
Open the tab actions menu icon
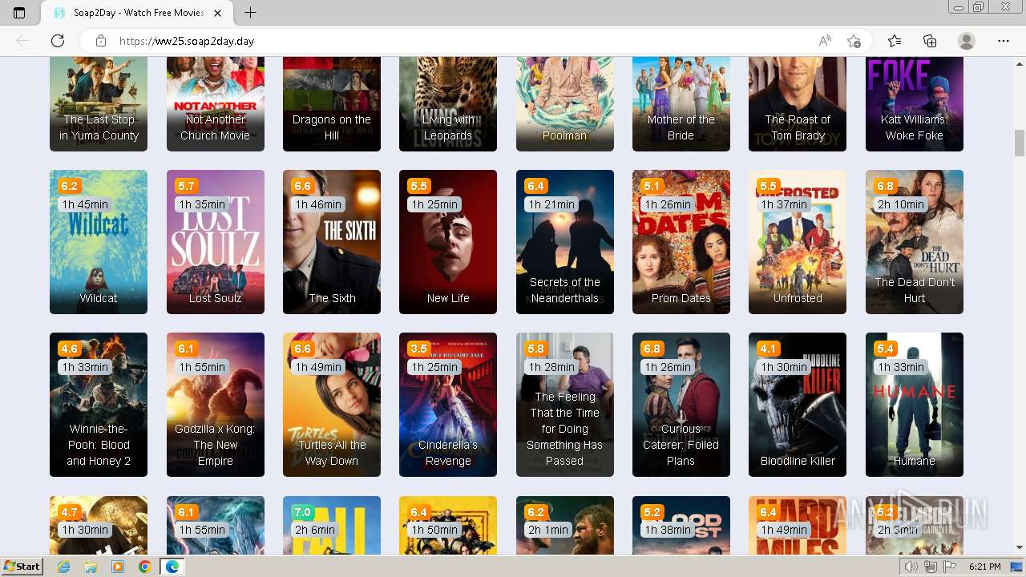coord(19,13)
